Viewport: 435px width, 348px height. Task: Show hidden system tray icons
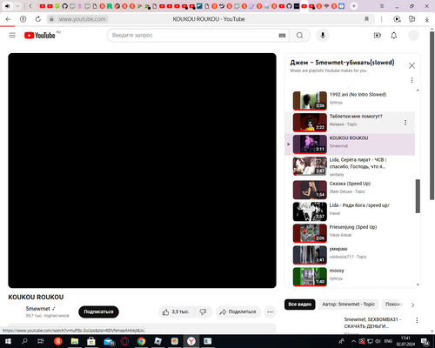pyautogui.click(x=353, y=341)
